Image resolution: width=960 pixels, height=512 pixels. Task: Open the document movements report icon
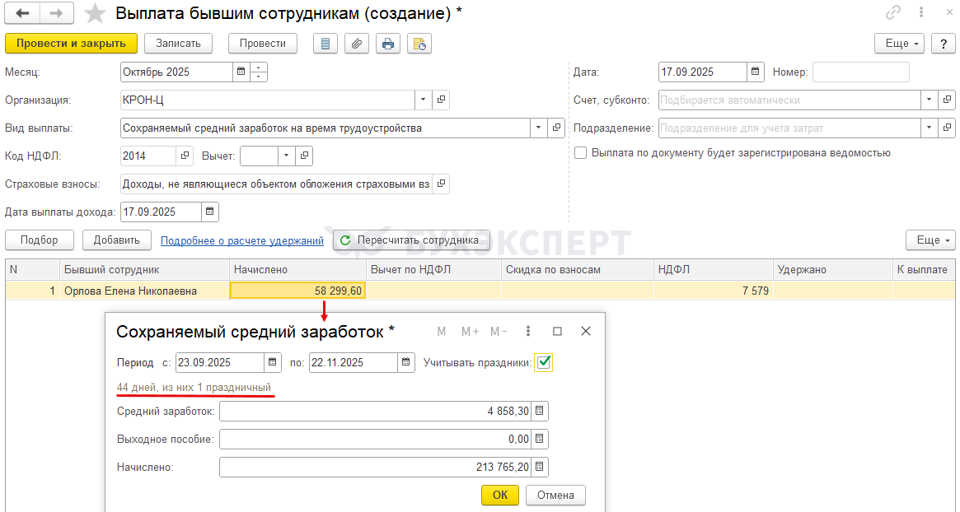point(325,44)
